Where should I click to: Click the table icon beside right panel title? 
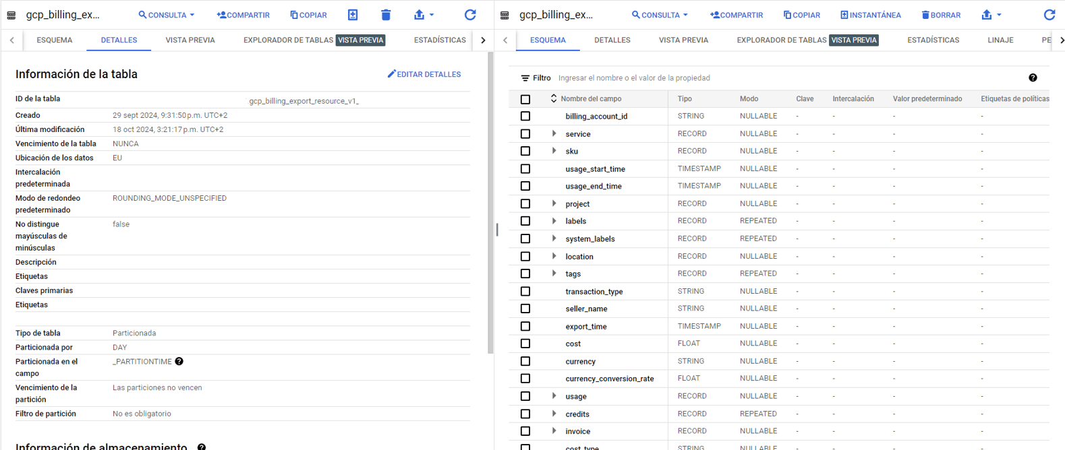[x=505, y=15]
